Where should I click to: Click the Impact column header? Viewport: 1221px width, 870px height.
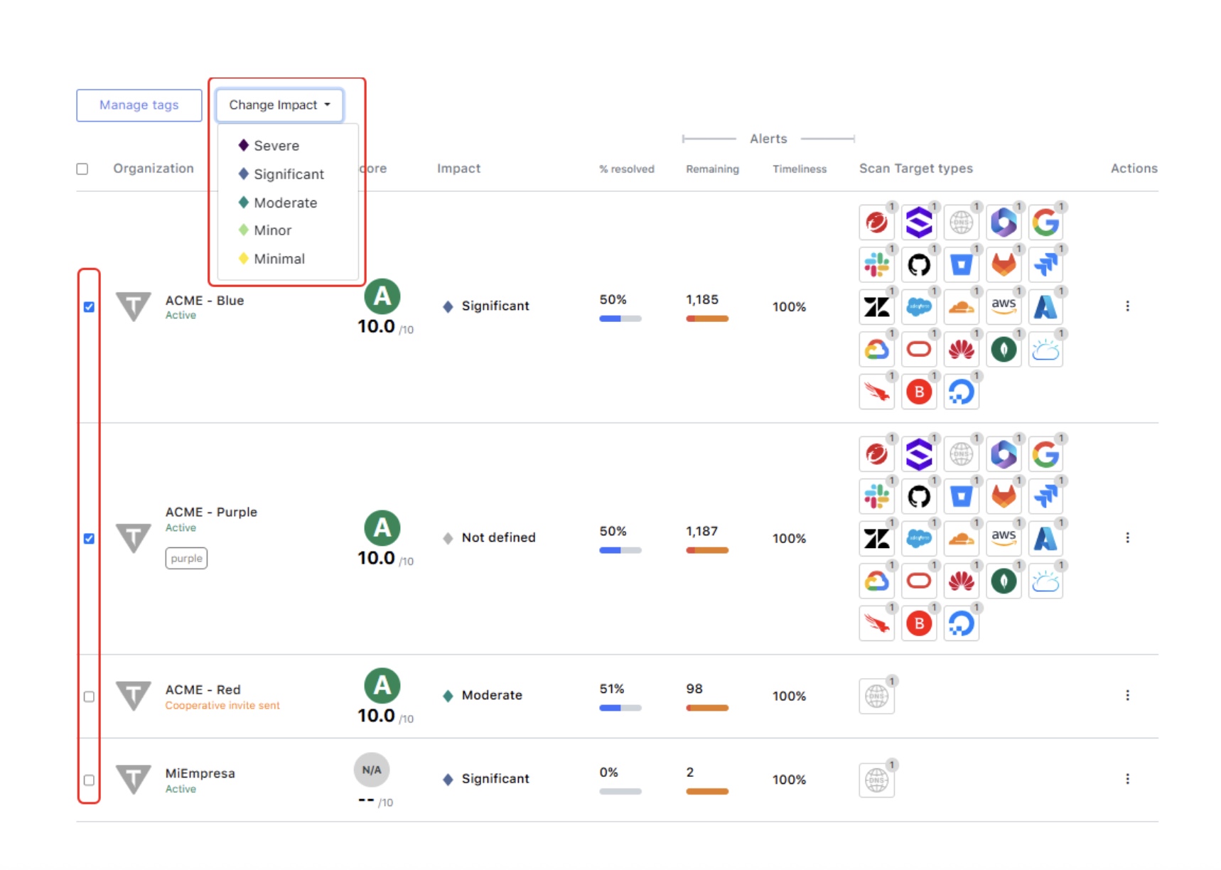458,168
